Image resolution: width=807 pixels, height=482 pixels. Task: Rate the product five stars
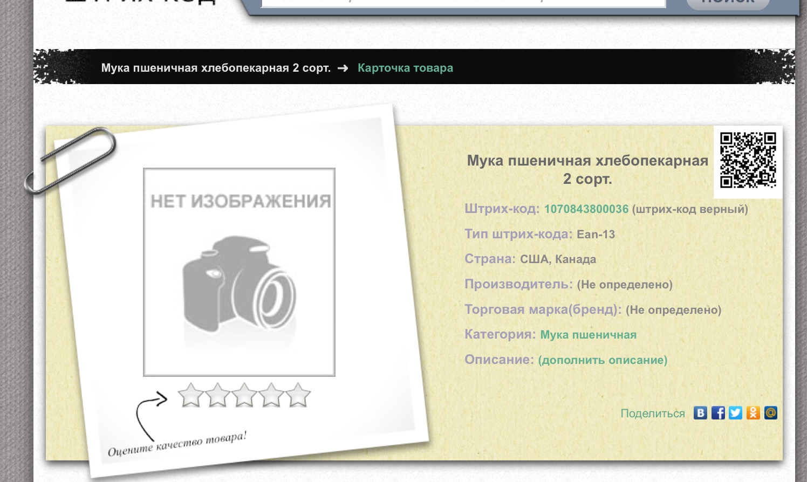click(x=298, y=395)
